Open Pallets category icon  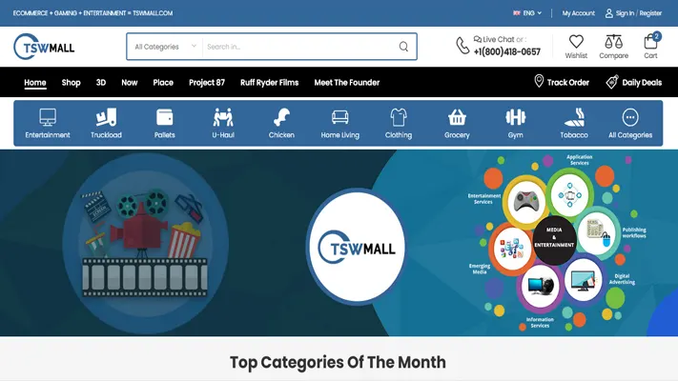(x=165, y=117)
